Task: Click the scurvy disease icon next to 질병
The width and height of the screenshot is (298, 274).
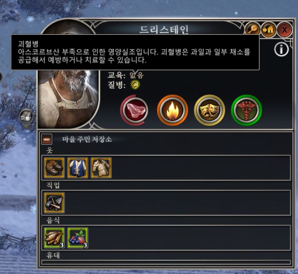Action: point(135,85)
